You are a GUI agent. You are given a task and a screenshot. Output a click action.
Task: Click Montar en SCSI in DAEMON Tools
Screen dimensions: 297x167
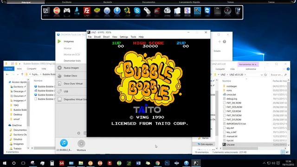click(x=72, y=55)
